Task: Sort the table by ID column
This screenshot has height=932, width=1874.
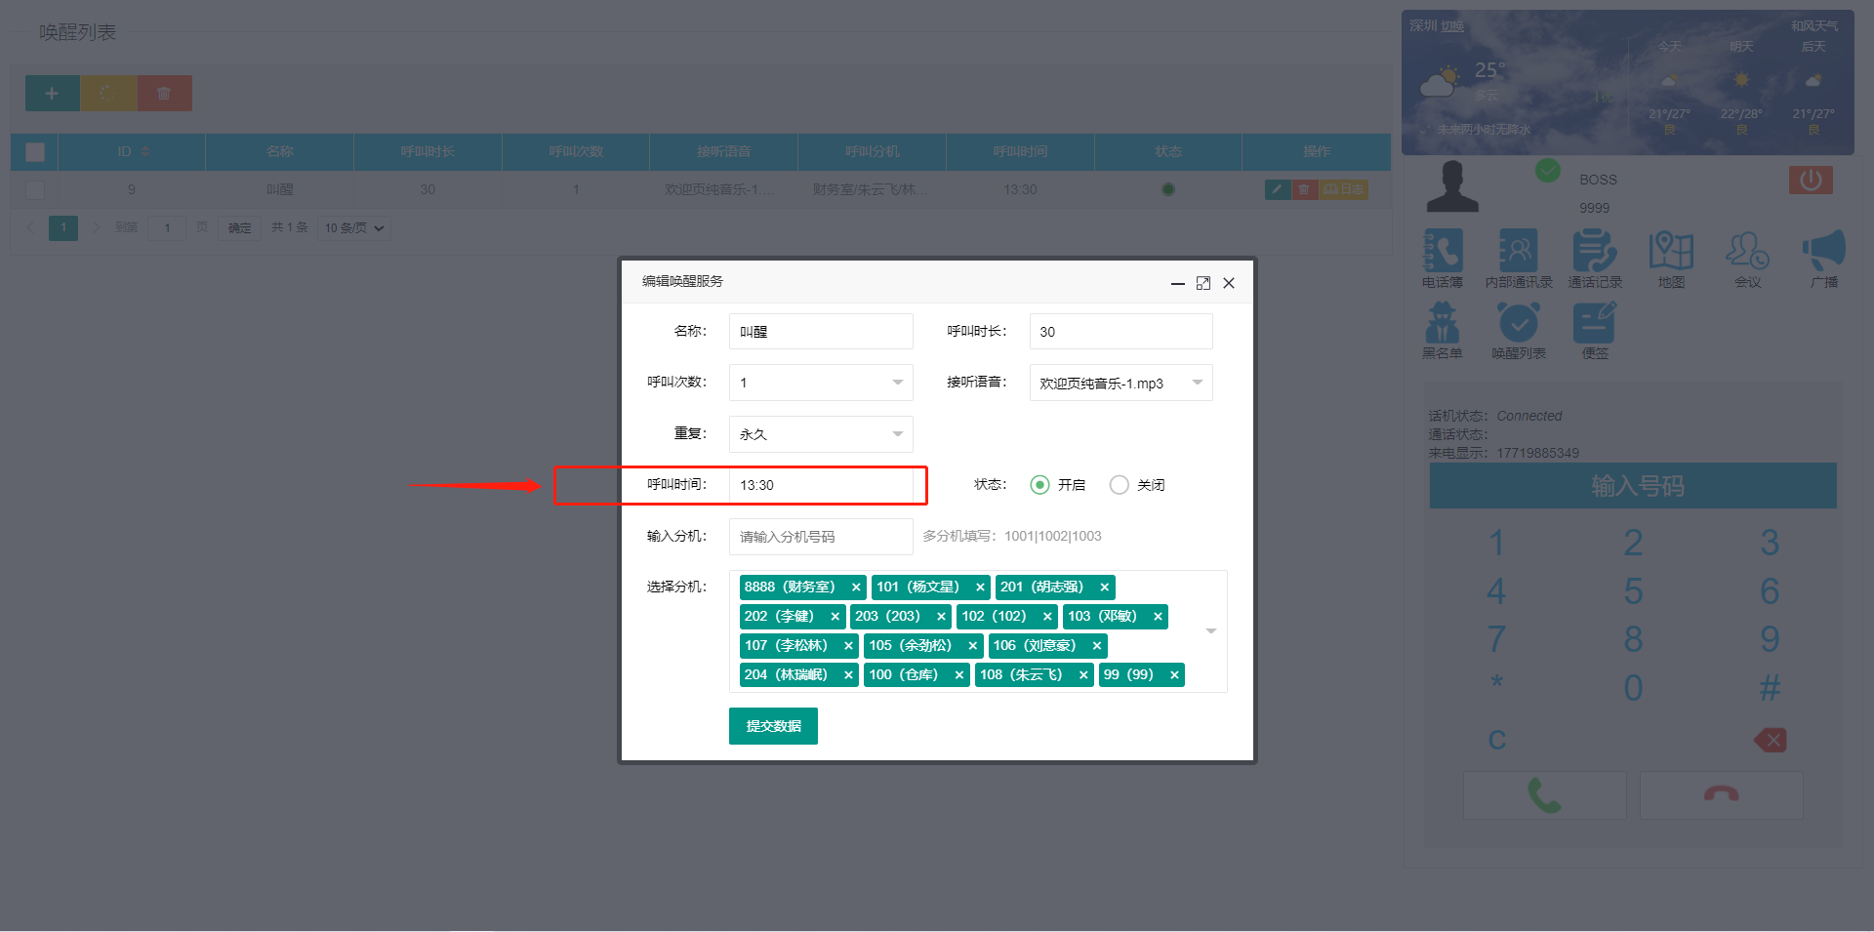Action: click(x=144, y=152)
